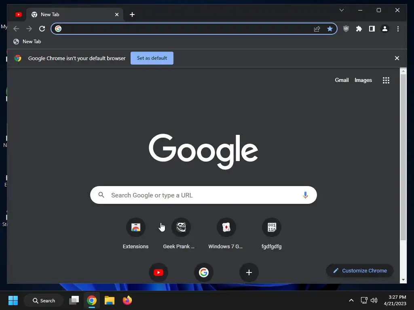Open network status in the tray
414x310 pixels.
pos(364,300)
